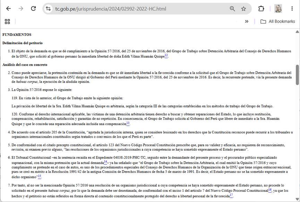Click paragraph starting 'Por tanto, al no ser'

(x=150, y=191)
